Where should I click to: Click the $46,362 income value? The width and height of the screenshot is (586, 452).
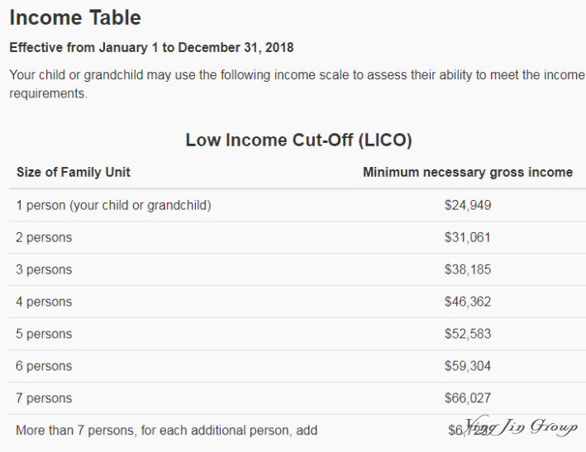[468, 302]
